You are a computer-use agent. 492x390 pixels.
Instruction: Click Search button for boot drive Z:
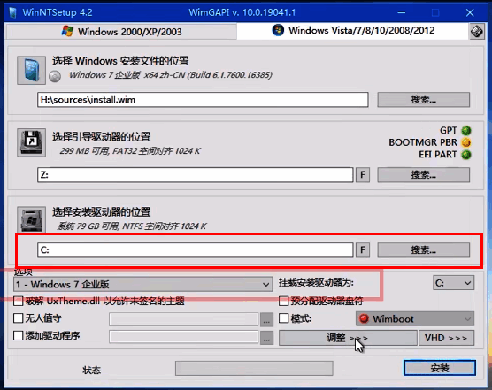pyautogui.click(x=424, y=174)
